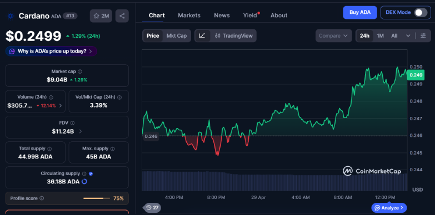Viewport: 435px width, 215px height.
Task: Click the 45B ADA max supply
Action: (x=98, y=157)
